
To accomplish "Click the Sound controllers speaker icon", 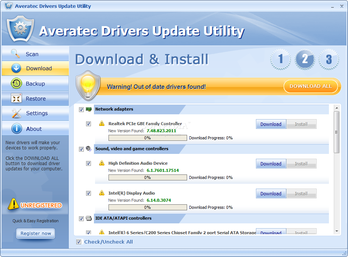I will (89, 149).
